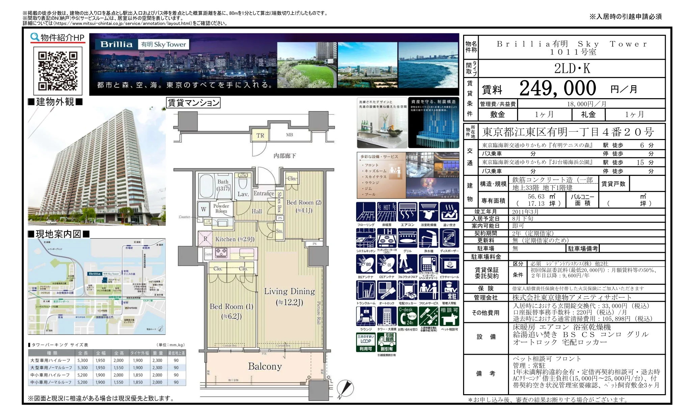This screenshot has height=406, width=694.
Task: Click the トランクルーム storage icon
Action: (366, 290)
